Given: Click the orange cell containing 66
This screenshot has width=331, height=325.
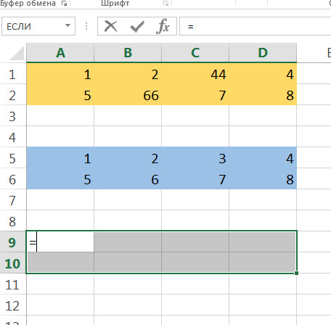Looking at the screenshot, I should point(128,95).
